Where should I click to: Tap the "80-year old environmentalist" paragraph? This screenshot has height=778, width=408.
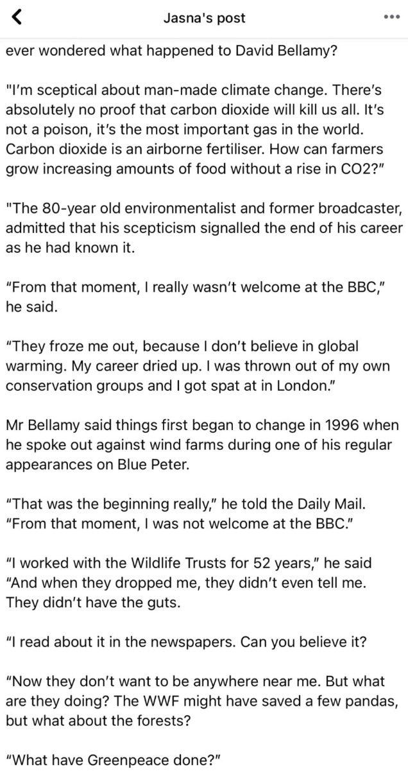pos(203,227)
